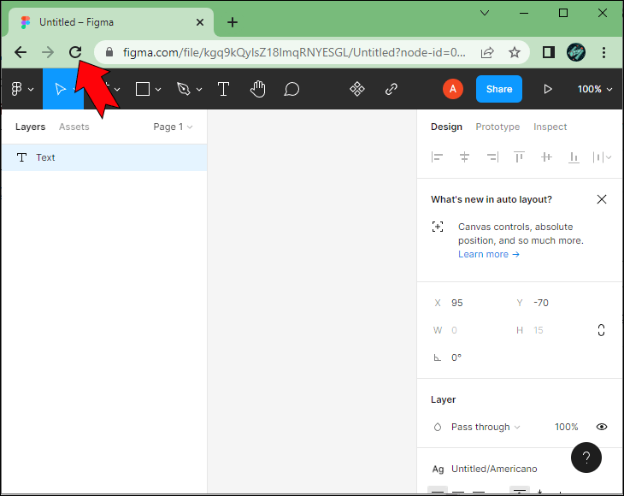The height and width of the screenshot is (496, 624).
Task: Select the Rectangle shape tool
Action: click(x=143, y=89)
